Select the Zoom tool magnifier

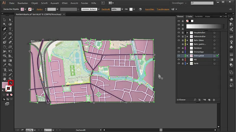point(10,79)
